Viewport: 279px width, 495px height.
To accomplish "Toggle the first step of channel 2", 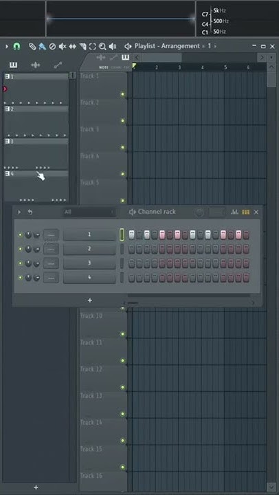I will 132,249.
